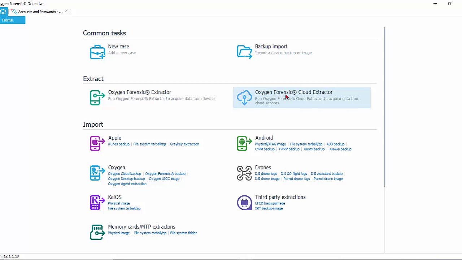Switch to Accounts and Passwords tab
Viewport: 462px width, 260px height.
40,12
